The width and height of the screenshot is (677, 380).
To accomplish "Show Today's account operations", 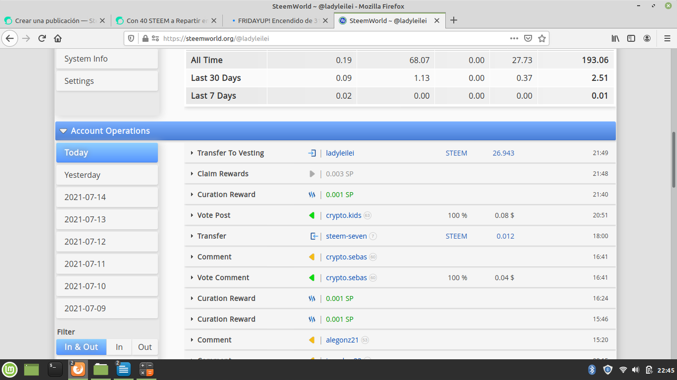I will tap(107, 153).
